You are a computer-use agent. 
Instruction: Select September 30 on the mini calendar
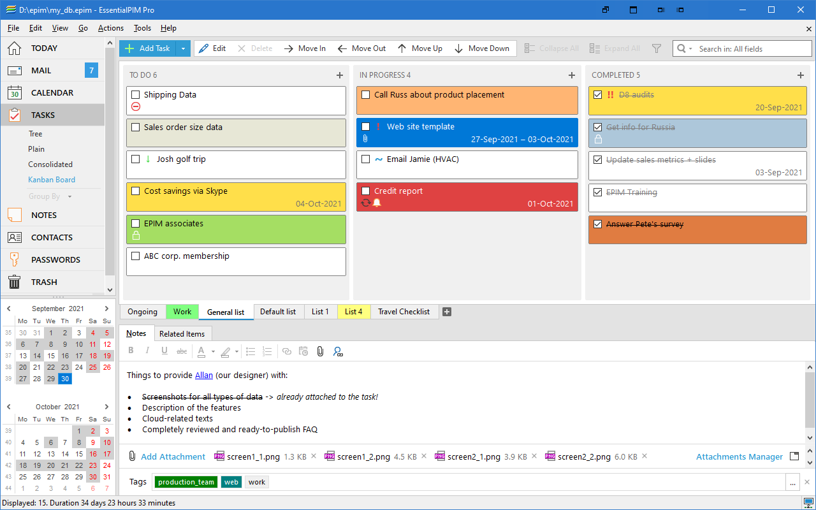[x=64, y=378]
